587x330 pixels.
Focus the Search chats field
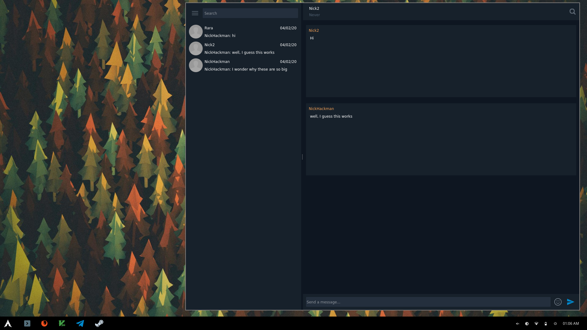pyautogui.click(x=250, y=13)
